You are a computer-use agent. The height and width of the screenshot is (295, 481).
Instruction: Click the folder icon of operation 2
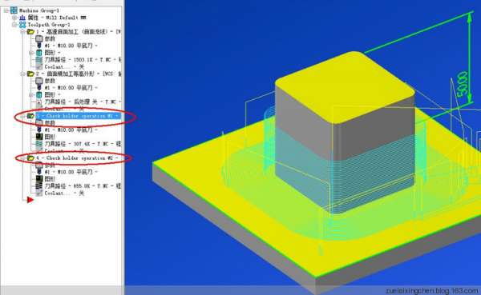click(x=30, y=74)
